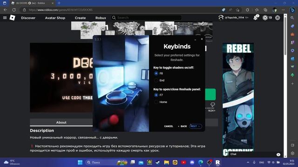Open File Explorer from the taskbar
Screen dimensions: 298x167
point(167,162)
